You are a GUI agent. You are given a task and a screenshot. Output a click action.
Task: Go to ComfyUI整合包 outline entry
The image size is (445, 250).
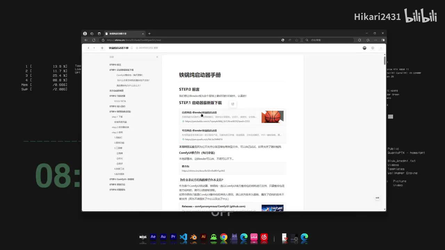[130, 75]
